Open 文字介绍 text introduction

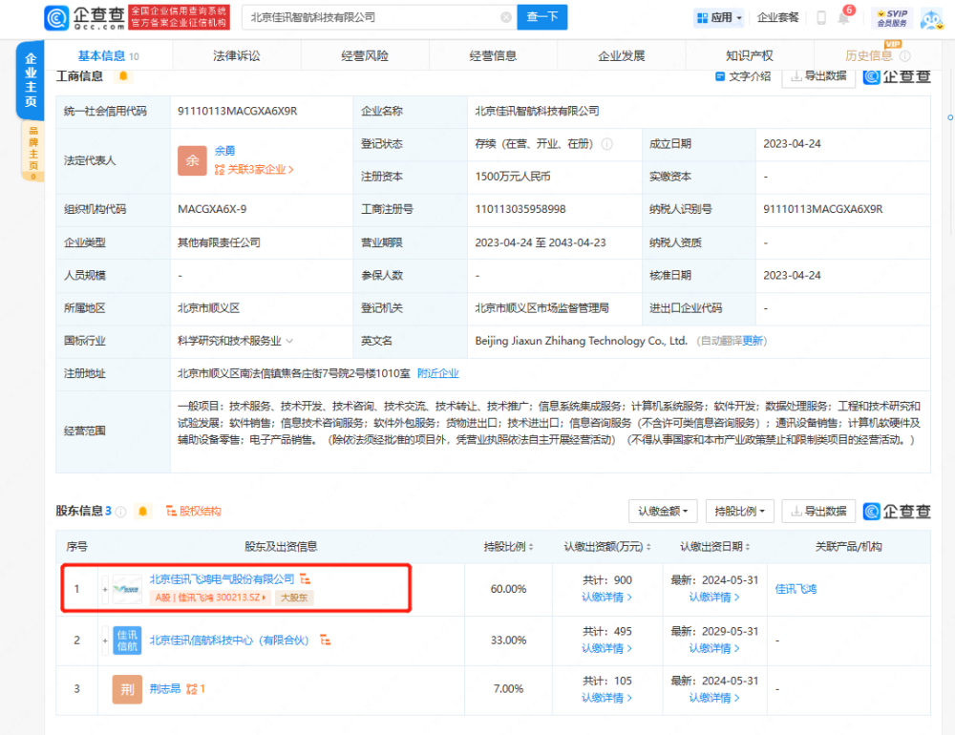click(743, 76)
